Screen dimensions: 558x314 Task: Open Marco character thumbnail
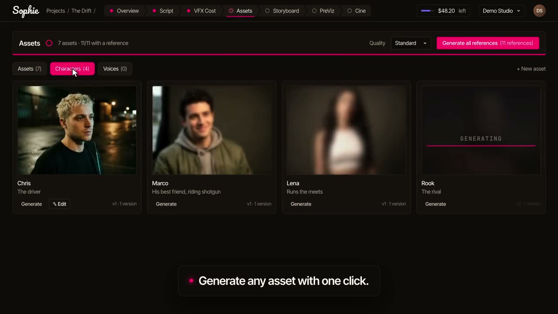click(211, 130)
